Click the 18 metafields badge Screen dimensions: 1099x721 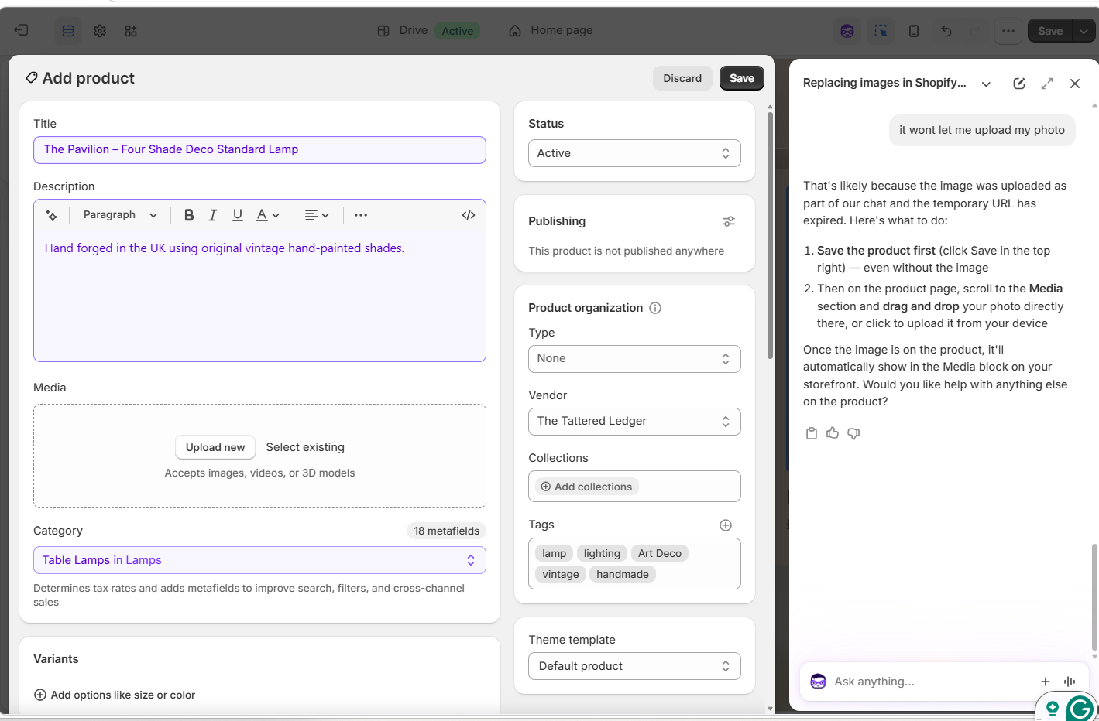[446, 531]
